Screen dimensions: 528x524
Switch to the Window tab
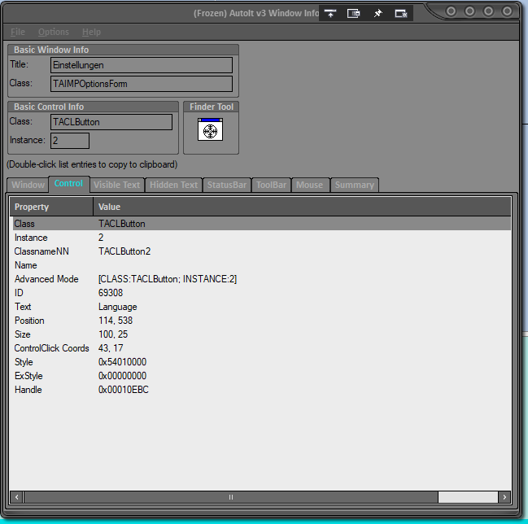pyautogui.click(x=28, y=185)
